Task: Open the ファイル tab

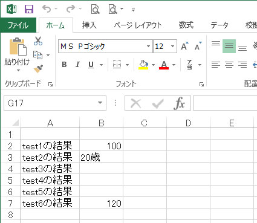Action: [18, 25]
